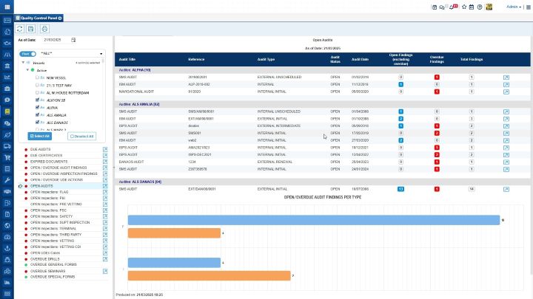The image size is (533, 299).
Task: Open details icon for DUE AUDITS row
Action: click(106, 148)
